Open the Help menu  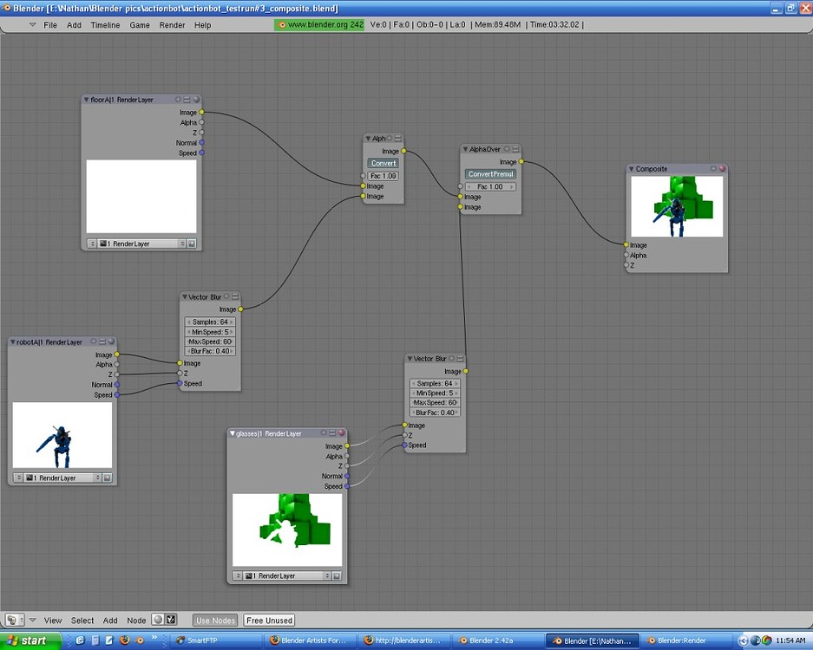pyautogui.click(x=203, y=25)
